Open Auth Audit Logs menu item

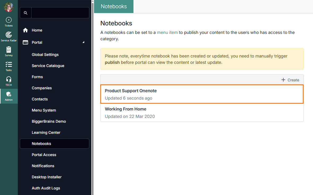(x=46, y=188)
